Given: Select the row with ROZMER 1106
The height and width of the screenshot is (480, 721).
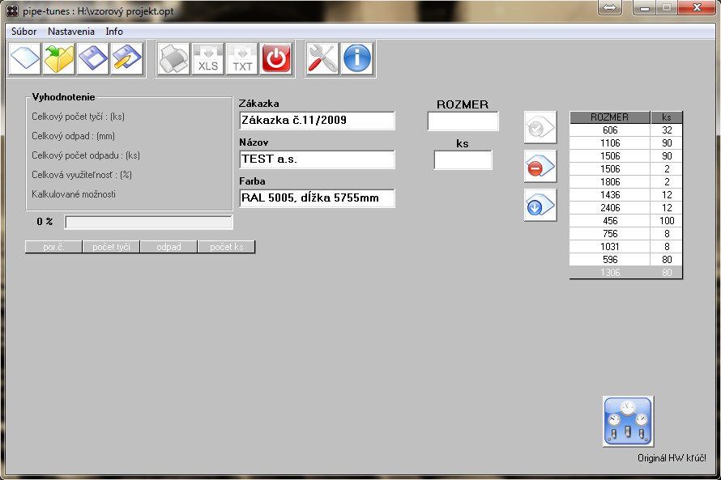Looking at the screenshot, I should [x=626, y=142].
